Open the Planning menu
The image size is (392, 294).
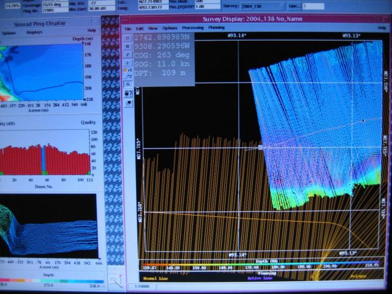216,28
